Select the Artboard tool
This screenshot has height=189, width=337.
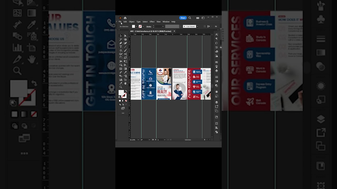point(125,79)
